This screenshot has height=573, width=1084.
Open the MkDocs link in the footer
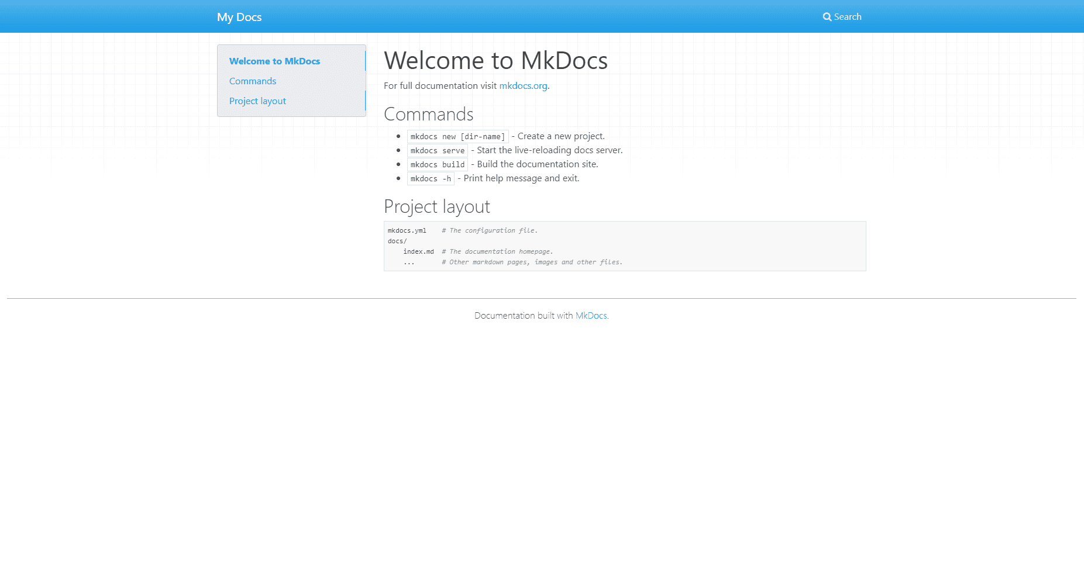[x=591, y=315]
